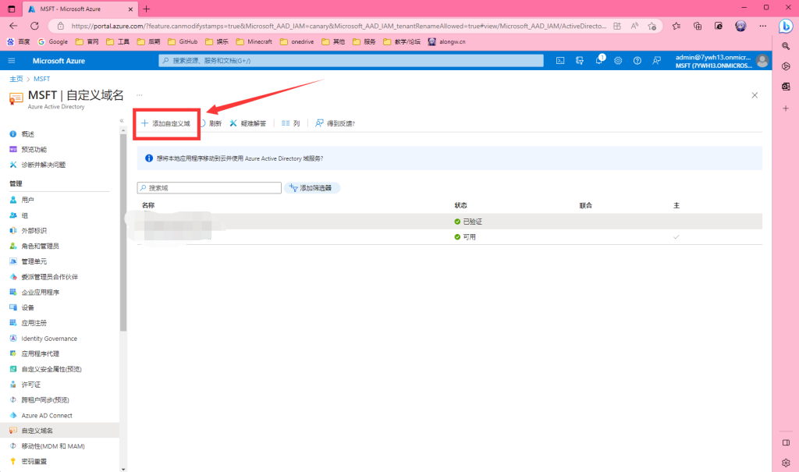Open the GitHub bookmarks folder
The width and height of the screenshot is (799, 472).
[x=182, y=42]
